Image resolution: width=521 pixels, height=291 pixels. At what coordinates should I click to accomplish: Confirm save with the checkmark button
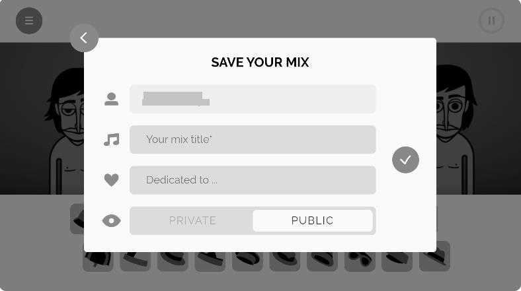pos(405,160)
